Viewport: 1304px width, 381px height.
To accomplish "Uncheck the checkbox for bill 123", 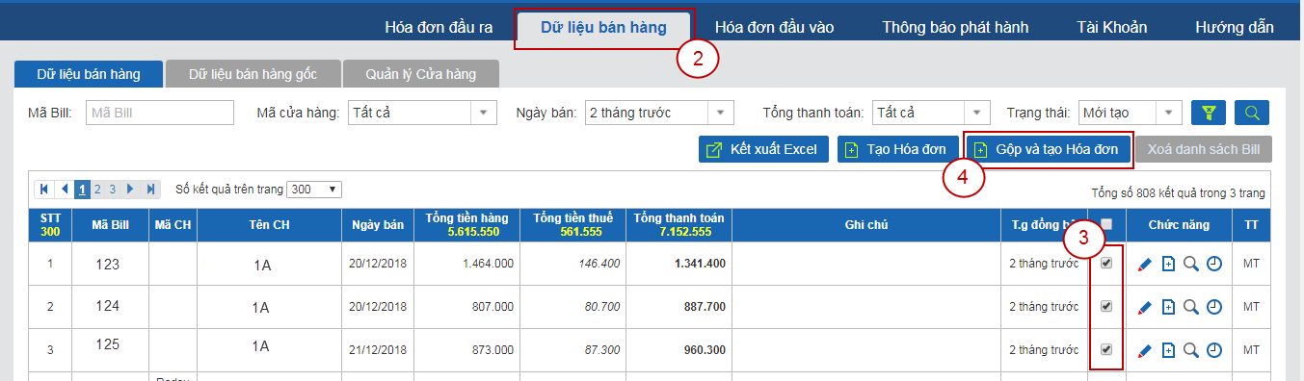I will [1106, 263].
